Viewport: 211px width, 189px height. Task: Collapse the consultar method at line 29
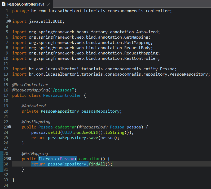10,159
